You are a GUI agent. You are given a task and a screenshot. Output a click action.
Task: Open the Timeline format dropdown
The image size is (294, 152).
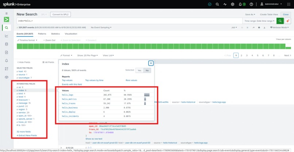[x=27, y=40]
